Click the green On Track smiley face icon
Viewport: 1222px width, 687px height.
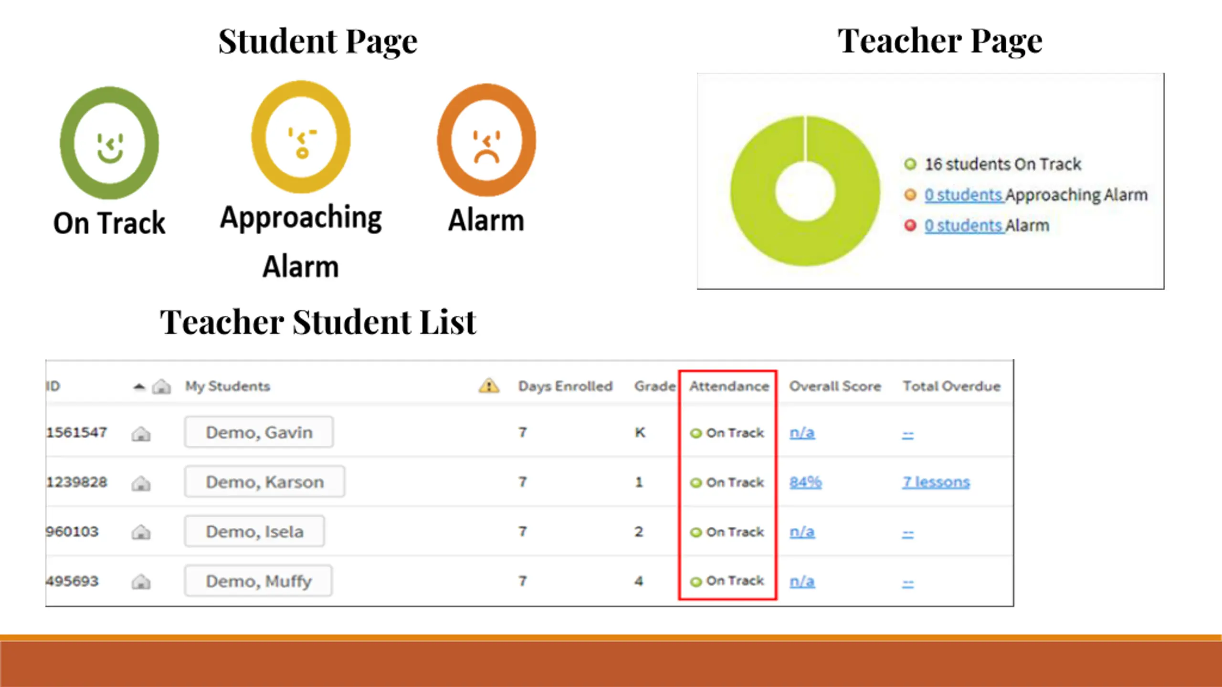pos(109,143)
